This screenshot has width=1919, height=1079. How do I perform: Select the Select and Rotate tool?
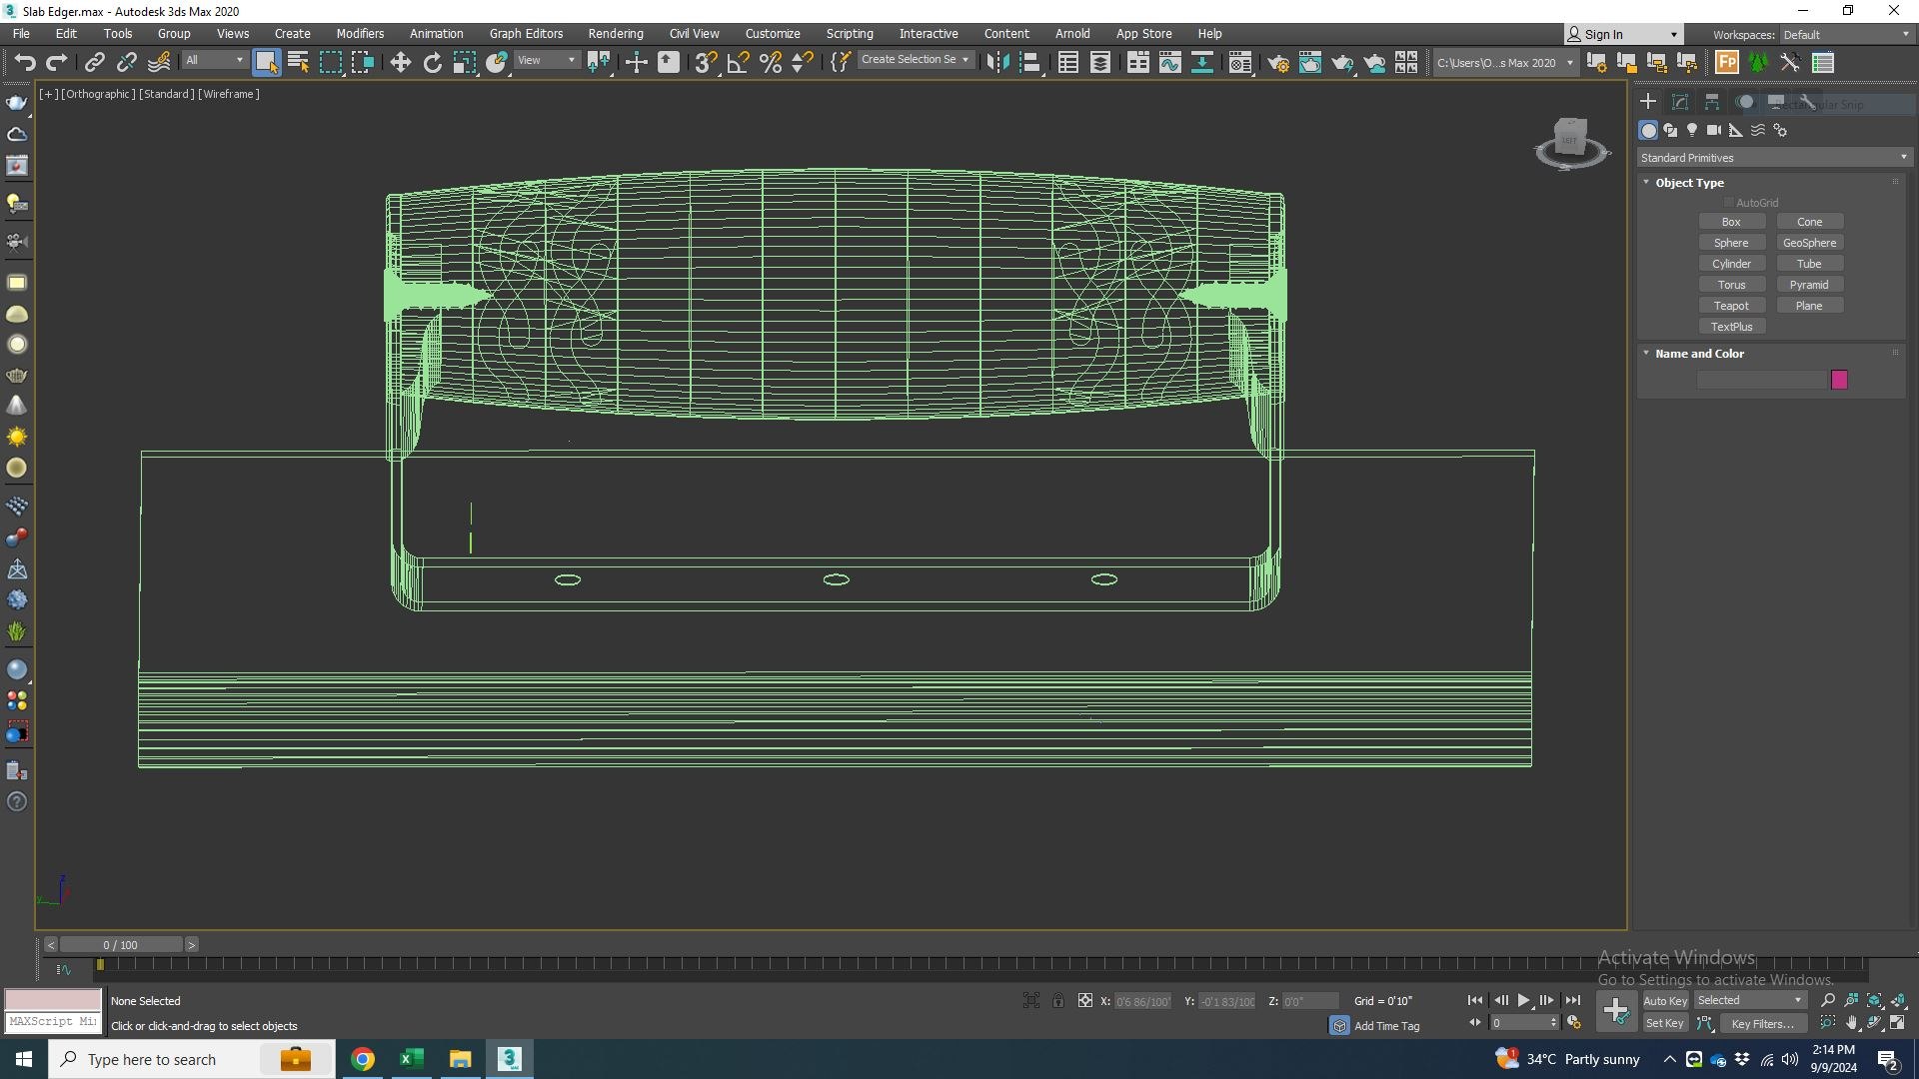coord(432,63)
